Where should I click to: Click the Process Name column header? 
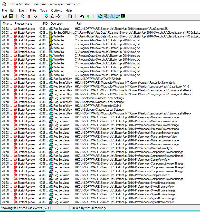tap(24, 24)
